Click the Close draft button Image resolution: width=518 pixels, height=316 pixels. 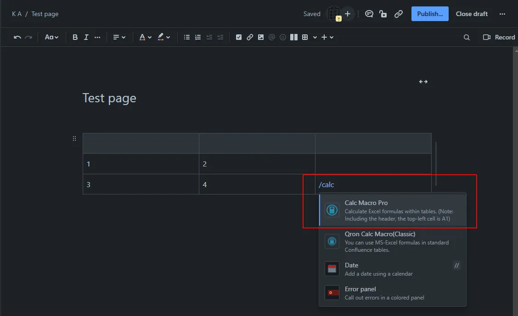click(x=472, y=14)
